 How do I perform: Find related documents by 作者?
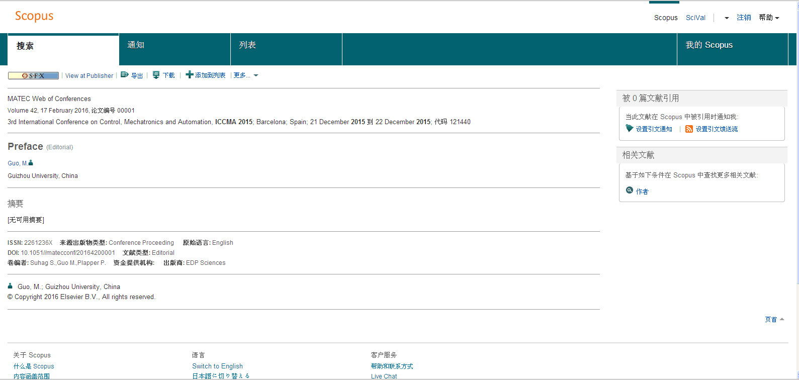[x=642, y=192]
